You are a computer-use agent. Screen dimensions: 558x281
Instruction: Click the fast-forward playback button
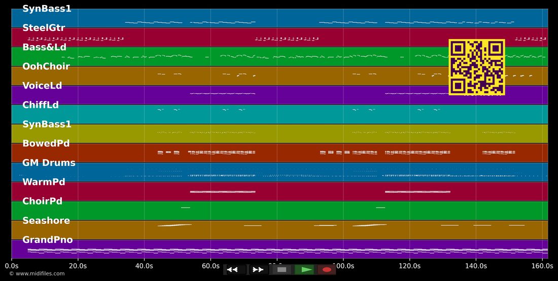pyautogui.click(x=258, y=270)
